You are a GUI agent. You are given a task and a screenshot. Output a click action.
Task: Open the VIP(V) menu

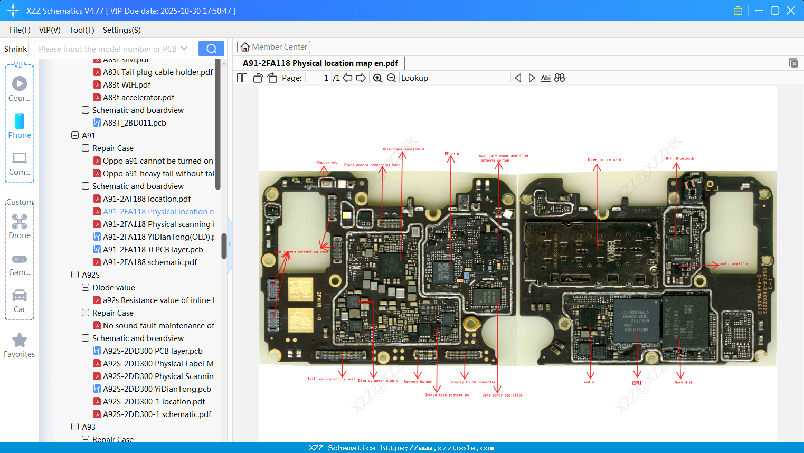click(x=50, y=30)
